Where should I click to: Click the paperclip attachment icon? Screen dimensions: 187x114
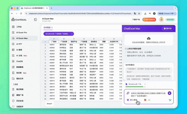click(128, 93)
